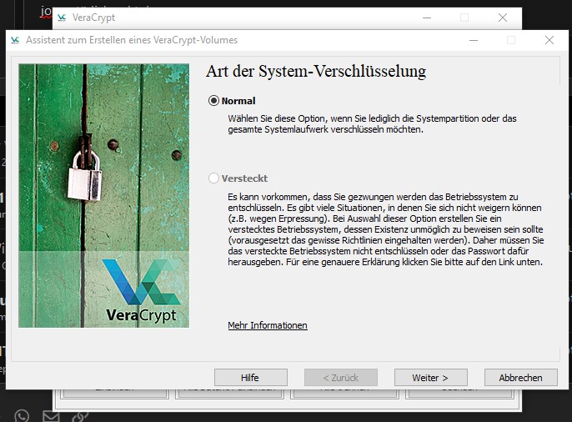572x422 pixels.
Task: Click the envelope mail icon at the bottom
Action: tap(51, 416)
